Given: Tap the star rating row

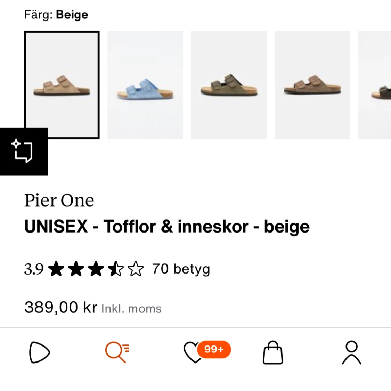Looking at the screenshot, I should [96, 269].
